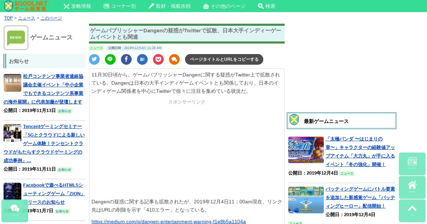Click the 最新ゲームニュース heading

(x=326, y=121)
